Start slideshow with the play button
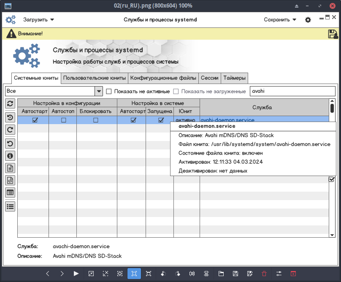 coord(76,274)
